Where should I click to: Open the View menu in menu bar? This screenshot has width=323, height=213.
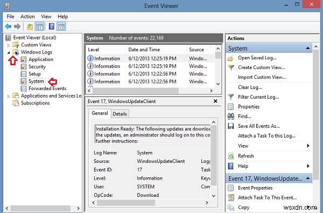[46, 17]
